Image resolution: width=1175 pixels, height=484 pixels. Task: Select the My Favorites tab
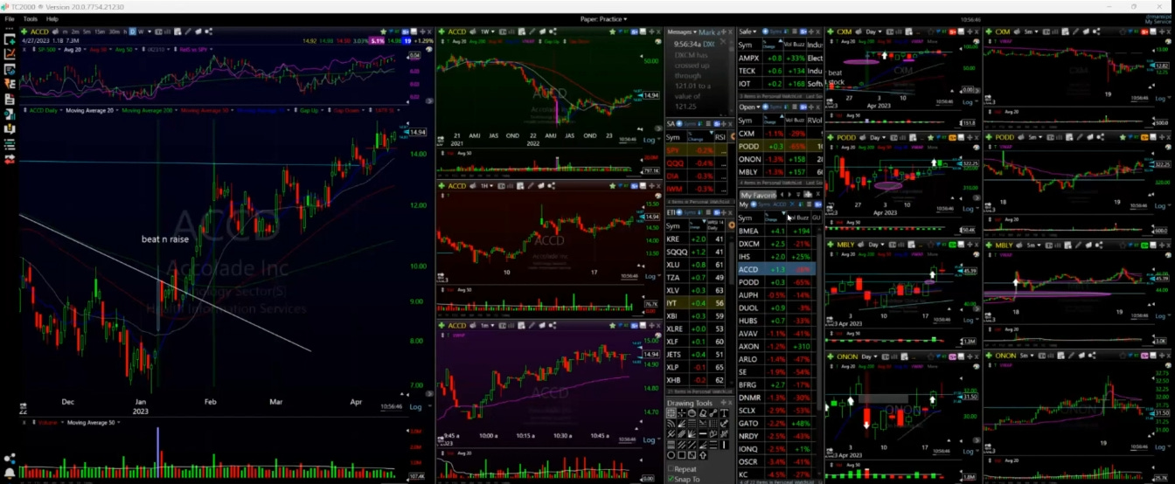click(758, 195)
